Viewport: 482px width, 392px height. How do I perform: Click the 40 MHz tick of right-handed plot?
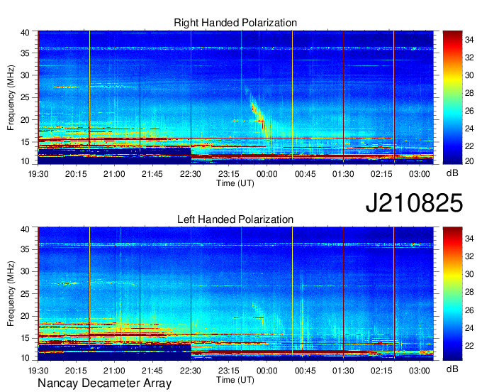tap(25, 33)
